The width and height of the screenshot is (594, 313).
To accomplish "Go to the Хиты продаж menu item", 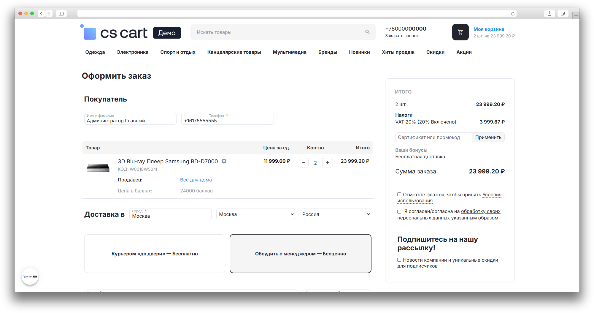I will tap(398, 52).
